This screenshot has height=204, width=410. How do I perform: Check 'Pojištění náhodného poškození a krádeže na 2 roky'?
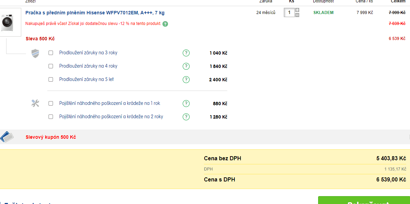[51, 117]
